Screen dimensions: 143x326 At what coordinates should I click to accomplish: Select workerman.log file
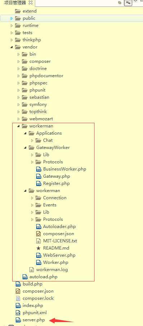(x=52, y=270)
